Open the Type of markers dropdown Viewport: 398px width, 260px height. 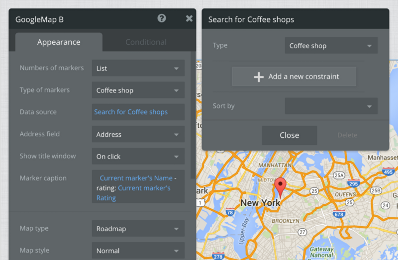click(138, 90)
